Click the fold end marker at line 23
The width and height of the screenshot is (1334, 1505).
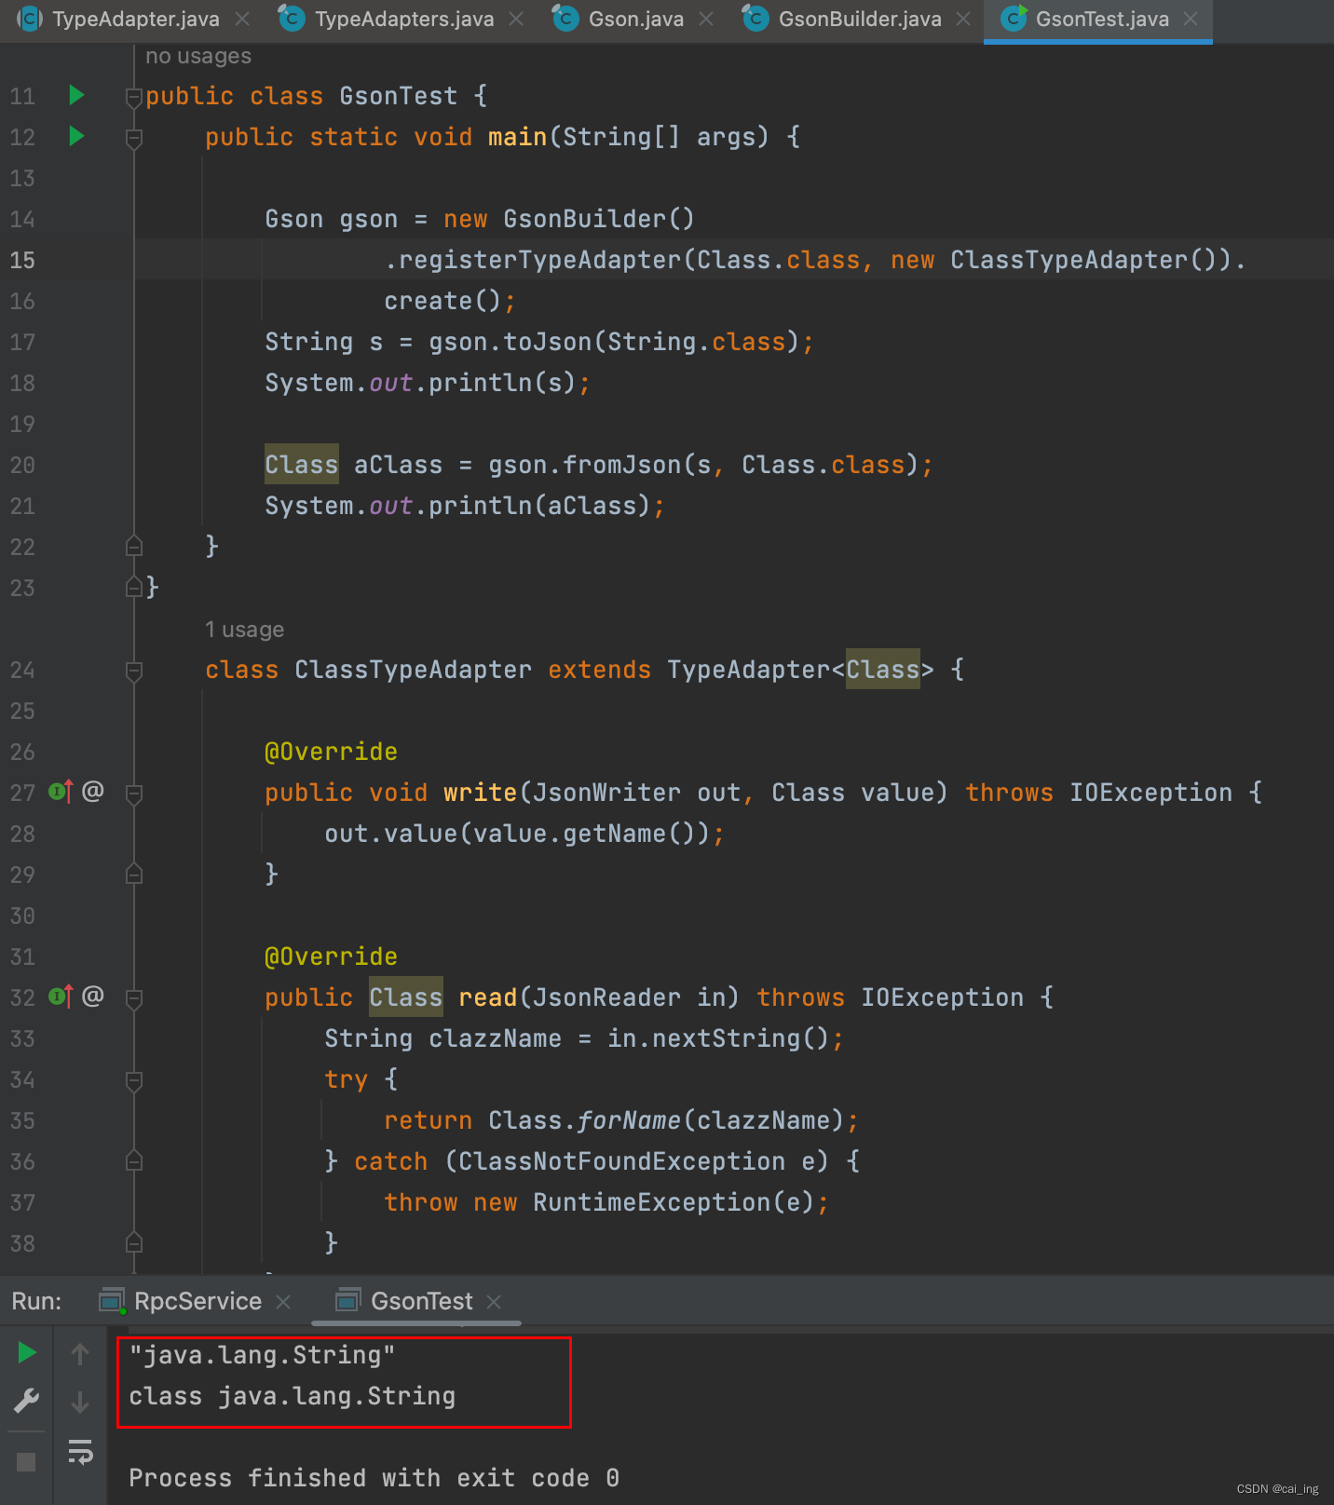[134, 587]
